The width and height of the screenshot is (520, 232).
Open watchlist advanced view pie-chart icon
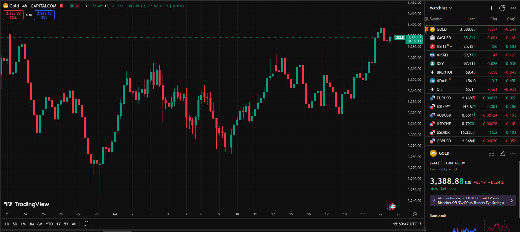502,8
